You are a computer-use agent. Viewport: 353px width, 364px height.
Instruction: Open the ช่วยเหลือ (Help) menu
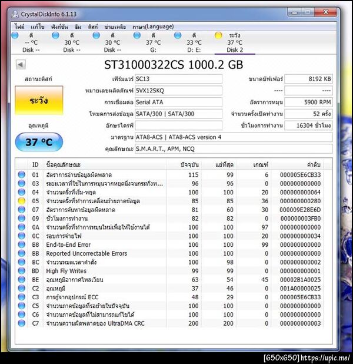coord(115,27)
